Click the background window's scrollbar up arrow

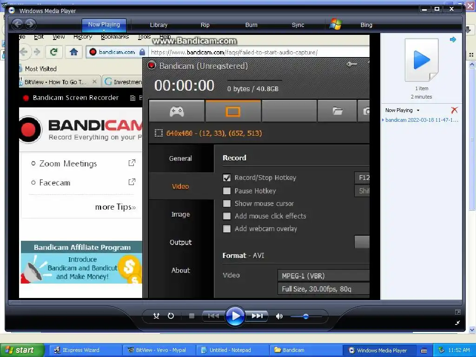coord(472,64)
